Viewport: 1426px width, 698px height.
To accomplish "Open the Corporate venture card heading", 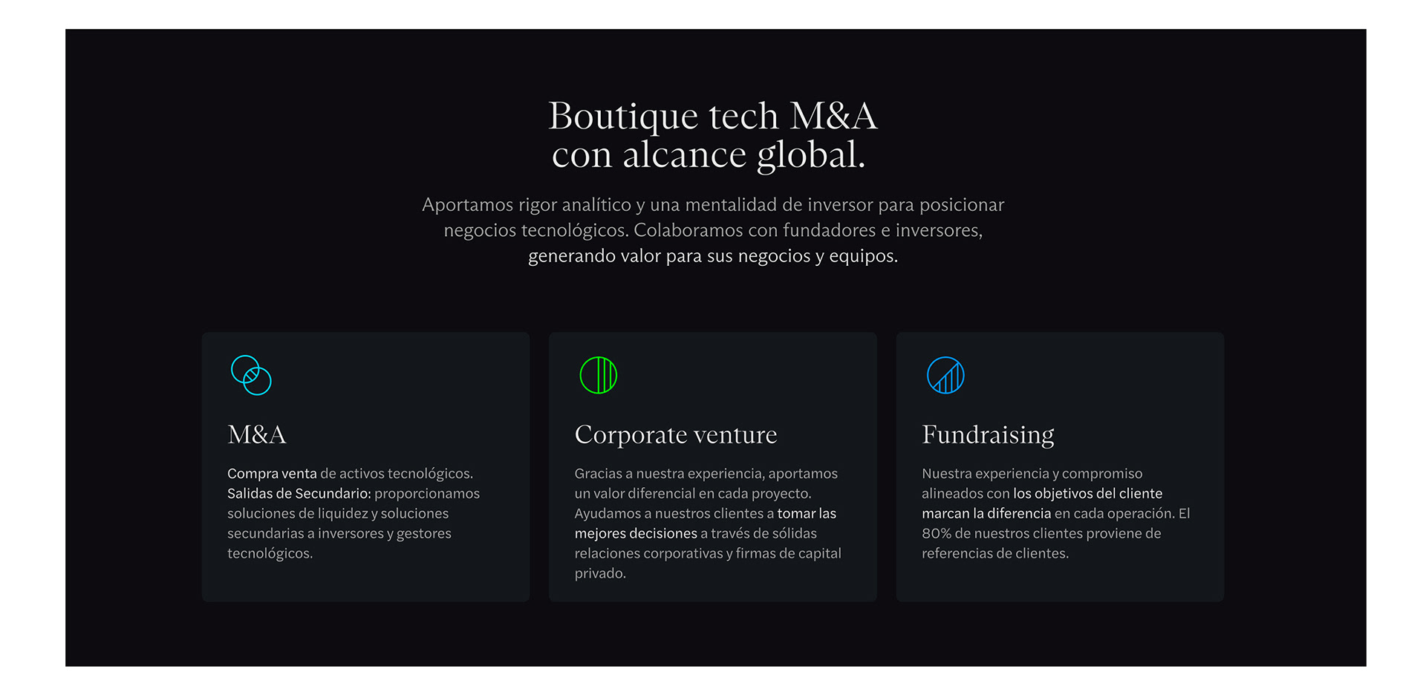I will (x=675, y=434).
